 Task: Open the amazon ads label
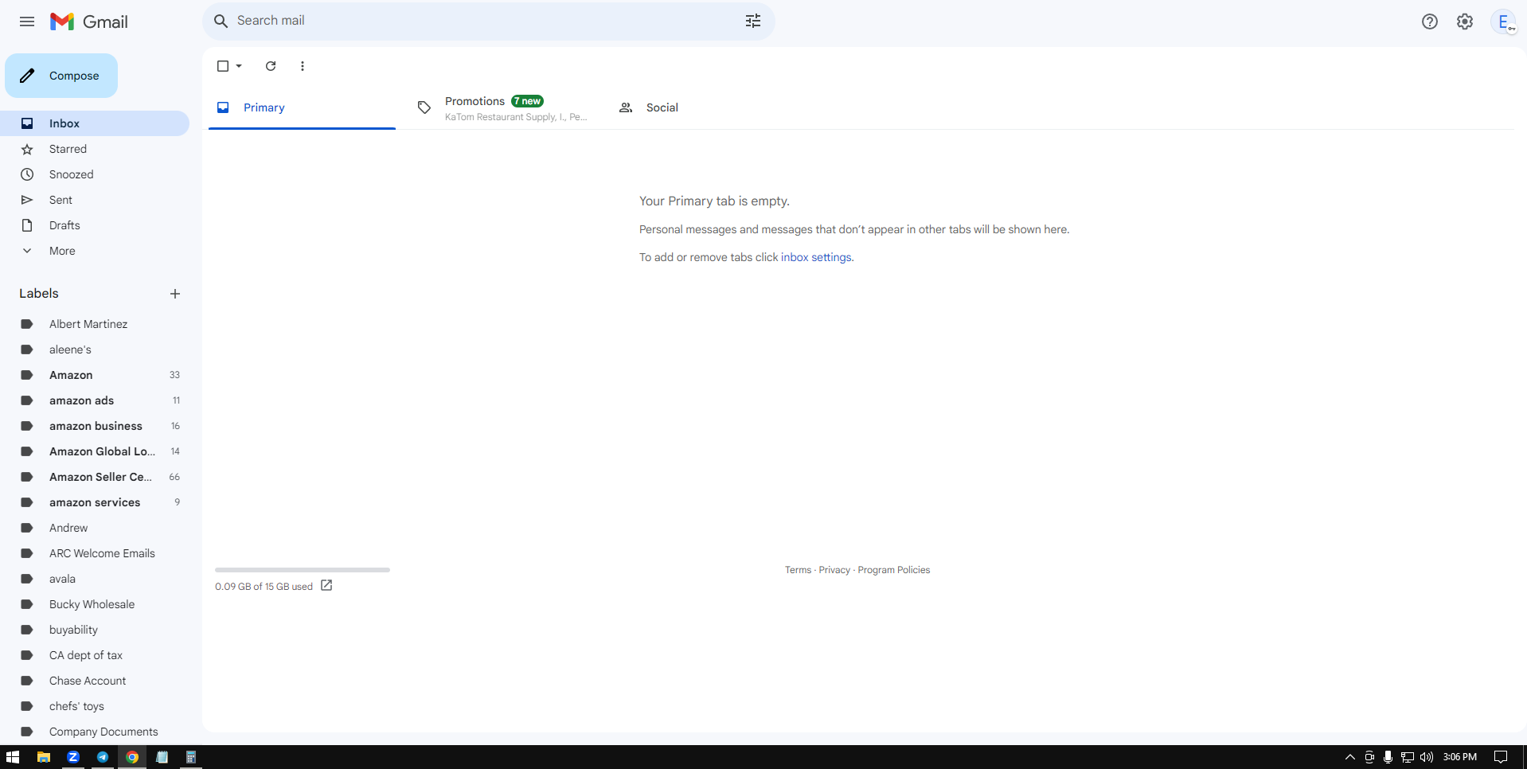[x=95, y=400]
